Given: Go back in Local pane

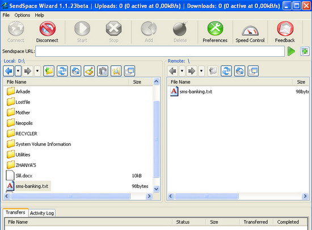Looking at the screenshot, I should click(9, 71).
